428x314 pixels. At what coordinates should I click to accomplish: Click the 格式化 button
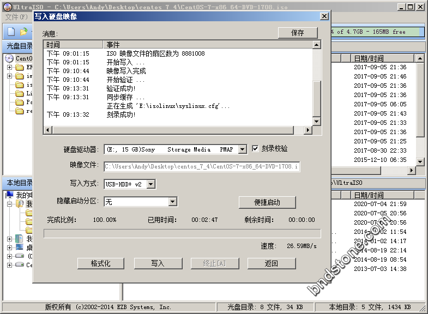(101, 263)
